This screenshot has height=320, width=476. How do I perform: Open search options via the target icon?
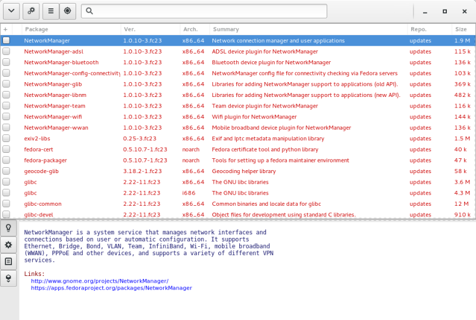click(x=67, y=11)
